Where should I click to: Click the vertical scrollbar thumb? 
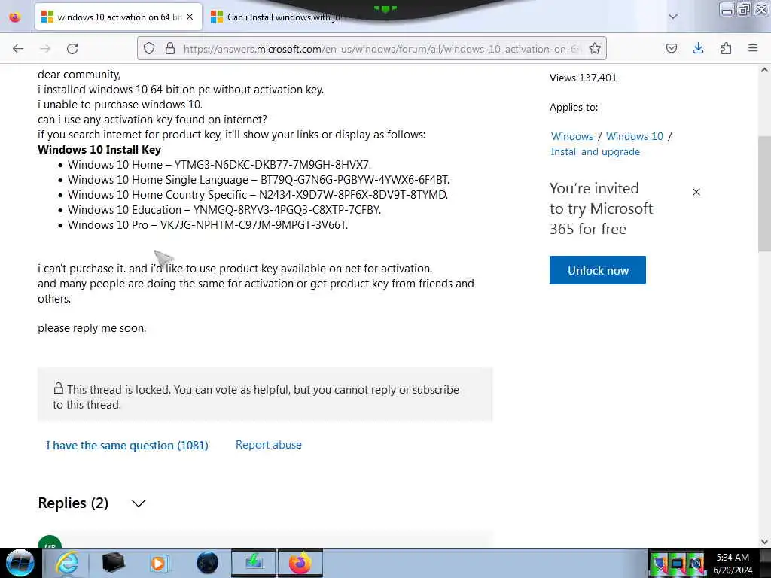[764, 193]
